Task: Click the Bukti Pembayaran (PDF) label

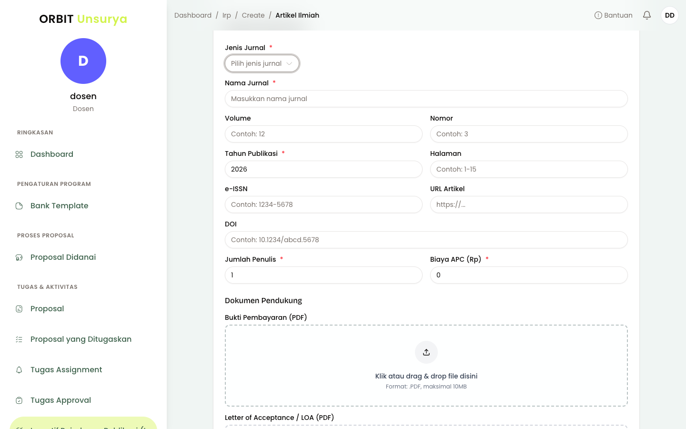Action: pos(266,317)
